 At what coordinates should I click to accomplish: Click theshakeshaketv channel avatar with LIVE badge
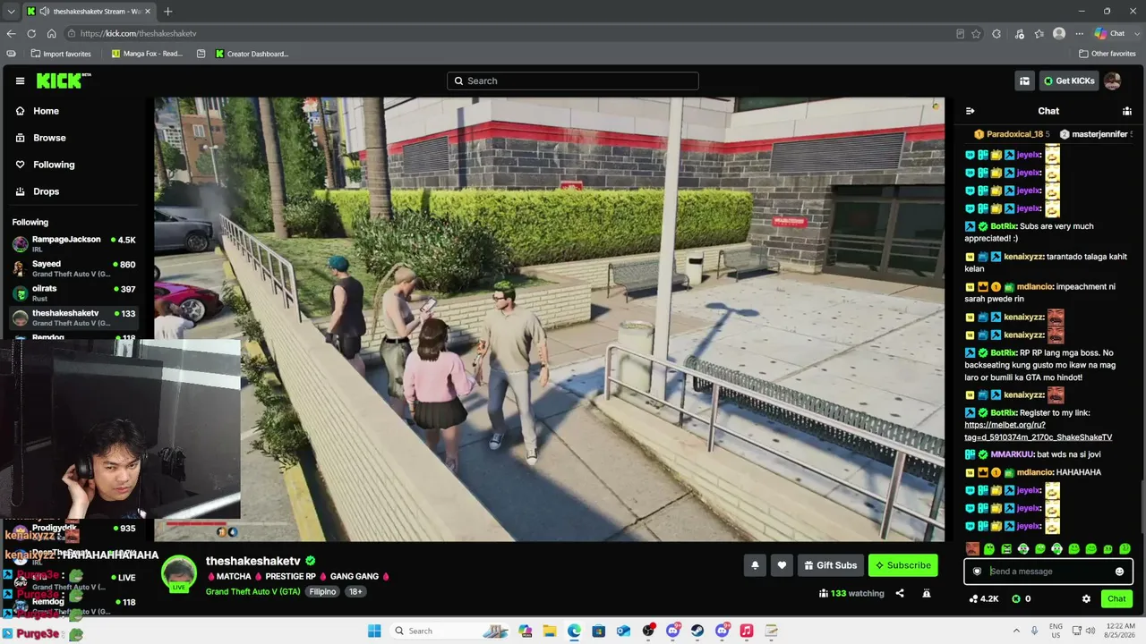[179, 574]
